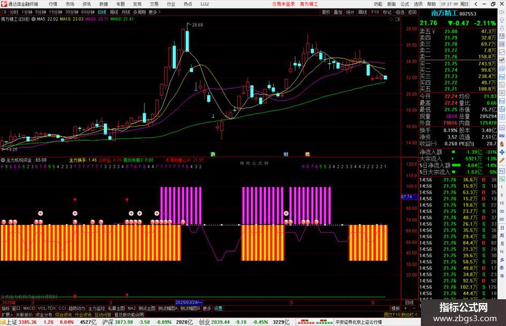Click the red dollar sign icon in sidebar
Viewport: 506px width, 326px height.
click(x=502, y=144)
